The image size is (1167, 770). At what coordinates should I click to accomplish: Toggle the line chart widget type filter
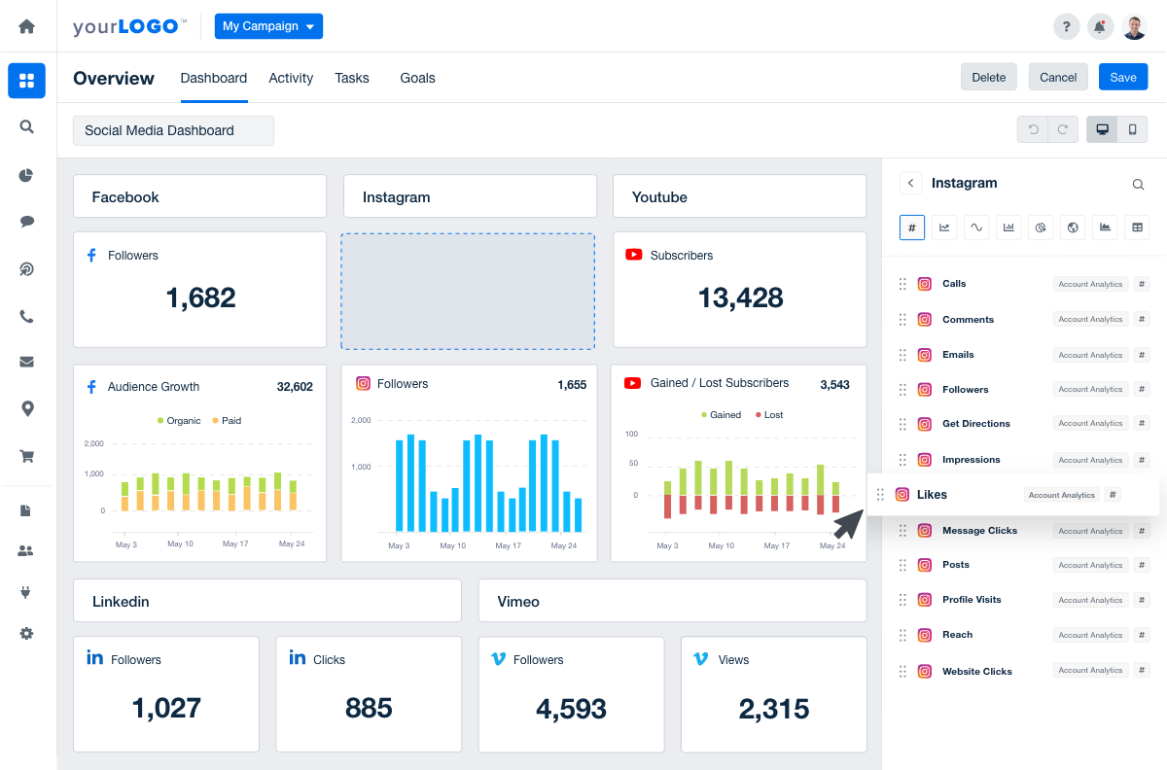tap(944, 227)
